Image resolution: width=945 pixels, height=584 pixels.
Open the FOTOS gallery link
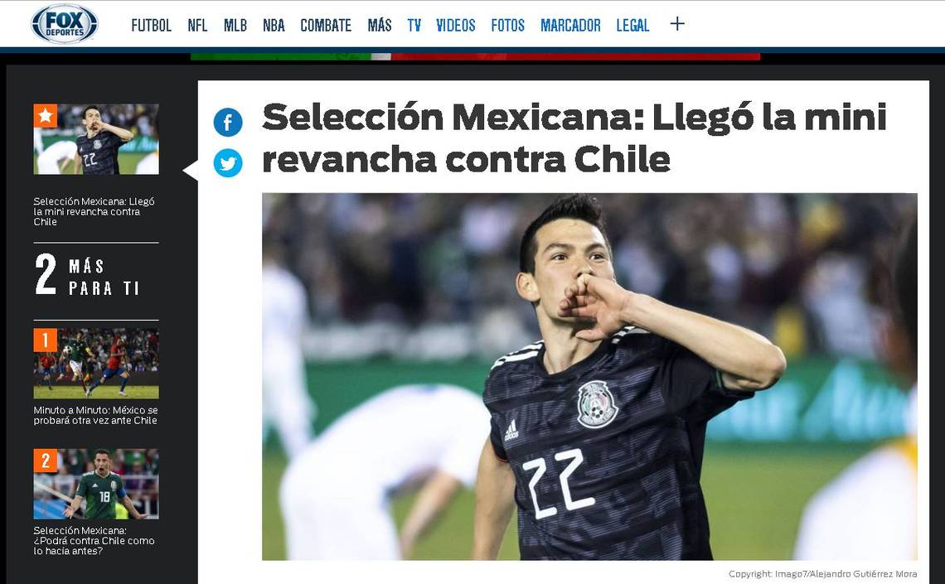(x=508, y=26)
